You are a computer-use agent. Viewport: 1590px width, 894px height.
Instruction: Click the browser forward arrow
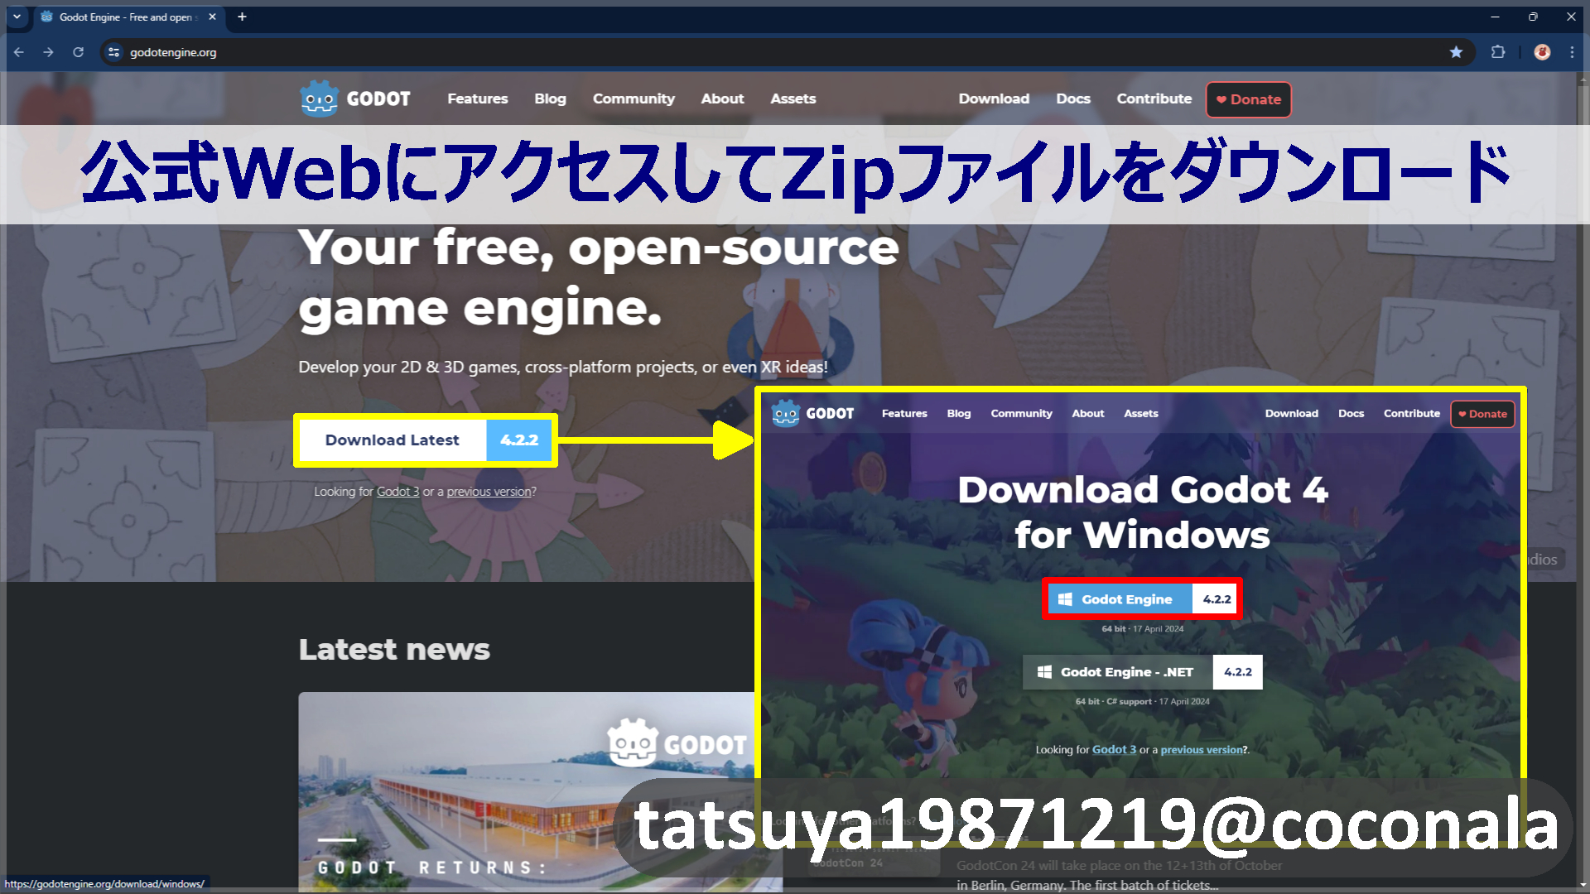(x=48, y=52)
